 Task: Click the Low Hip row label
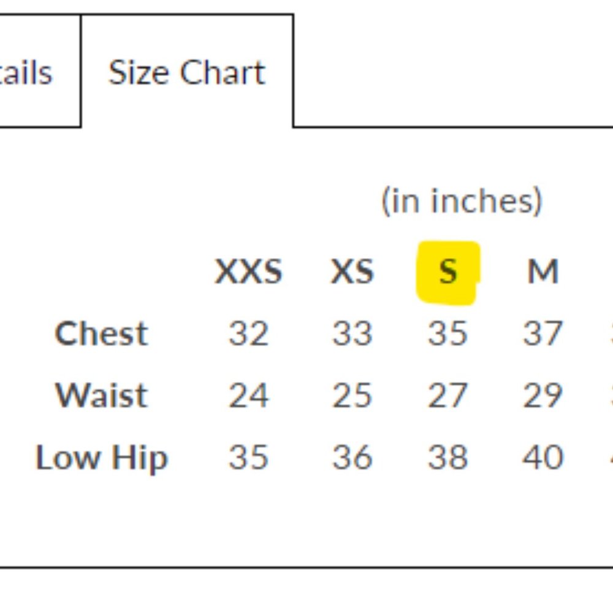(102, 457)
